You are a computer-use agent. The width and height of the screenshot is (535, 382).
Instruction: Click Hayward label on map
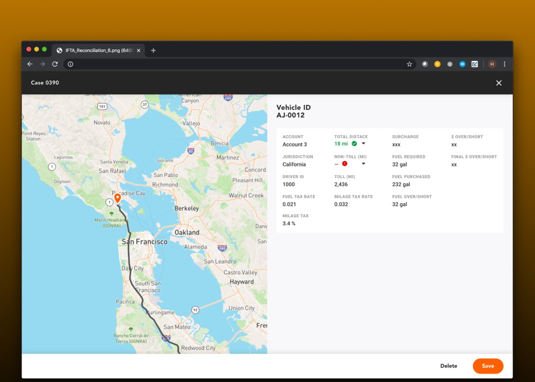click(242, 282)
